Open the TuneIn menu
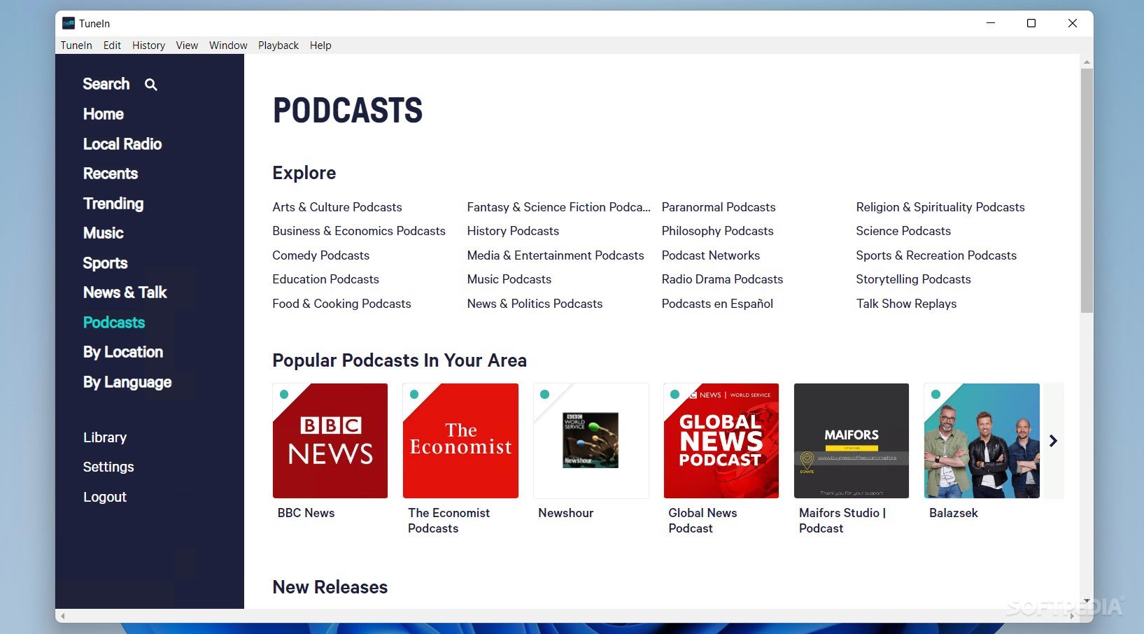1144x634 pixels. point(76,45)
